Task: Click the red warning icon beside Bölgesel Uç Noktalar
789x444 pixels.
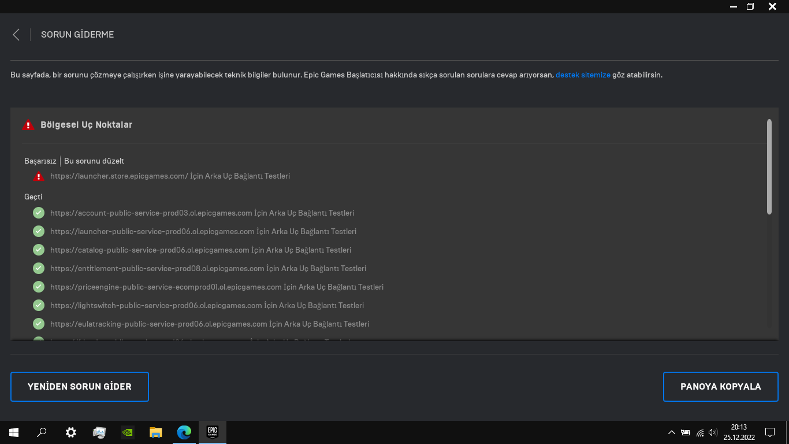Action: pos(28,125)
